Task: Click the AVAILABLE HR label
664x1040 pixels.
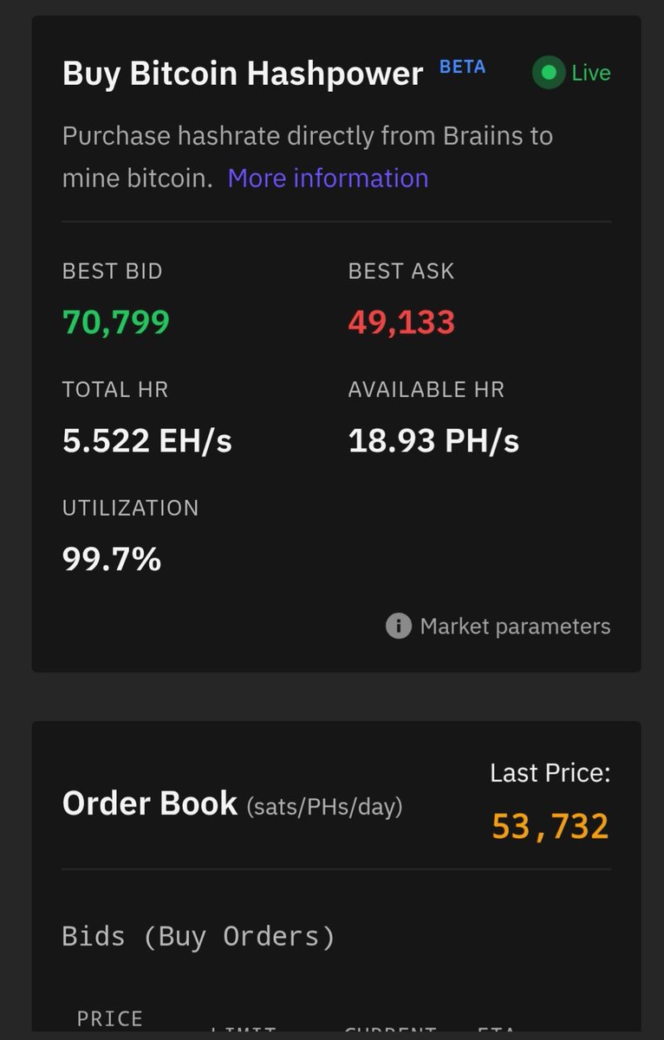Action: click(x=426, y=390)
